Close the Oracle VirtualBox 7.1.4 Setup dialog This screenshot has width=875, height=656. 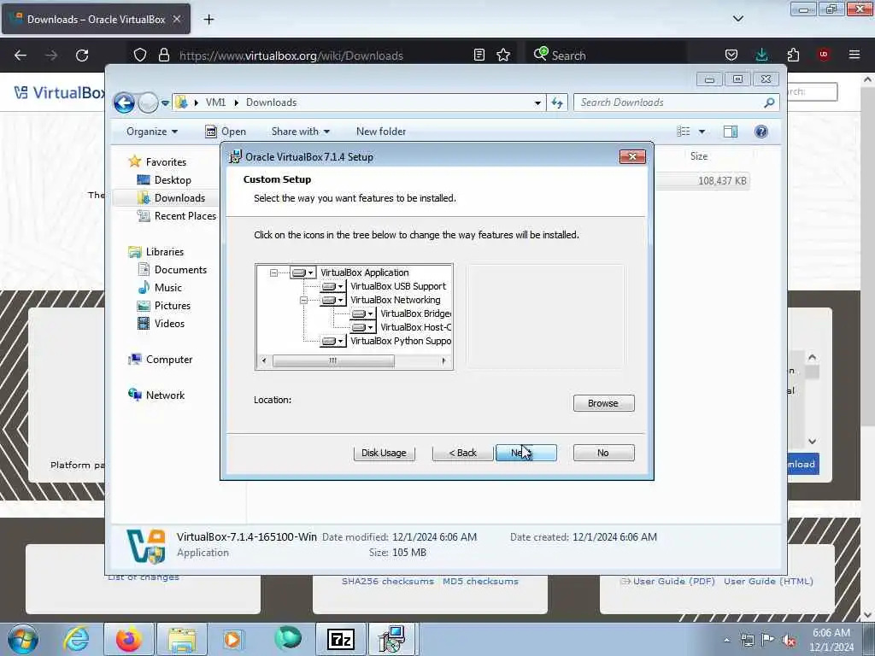[x=632, y=157]
